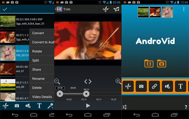189x119 pixels.
Task: Click the 00:20 mark on trim timeline
Action: [114, 99]
